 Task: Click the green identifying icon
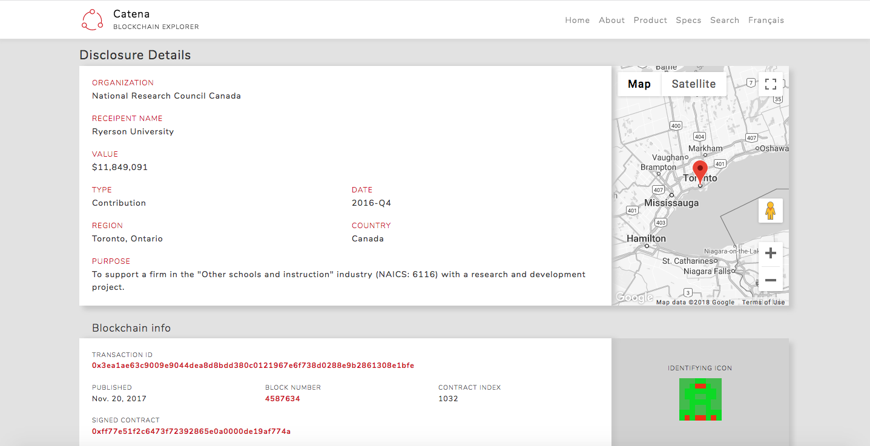(700, 399)
